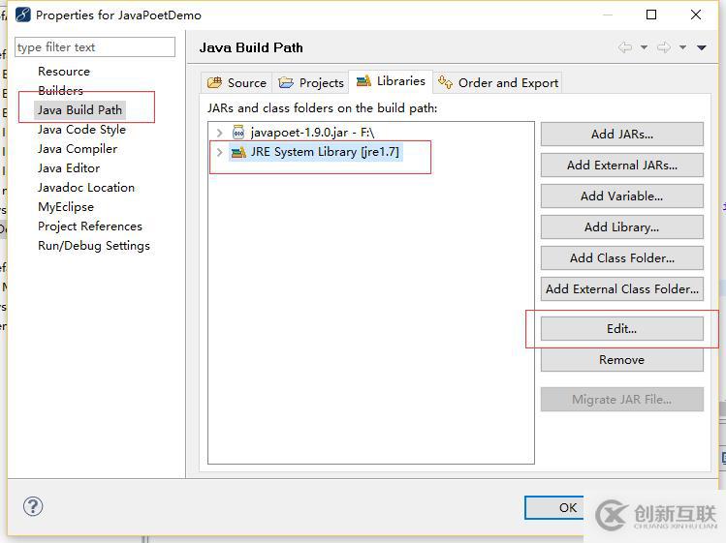Click the Properties dialog title bar icon
The height and width of the screenshot is (543, 726).
pyautogui.click(x=22, y=15)
